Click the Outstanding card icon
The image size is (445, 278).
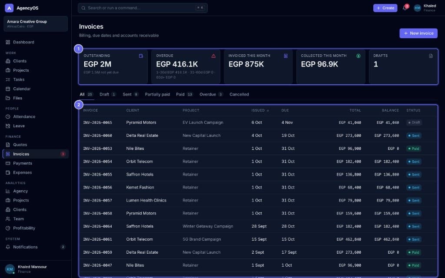pyautogui.click(x=141, y=56)
